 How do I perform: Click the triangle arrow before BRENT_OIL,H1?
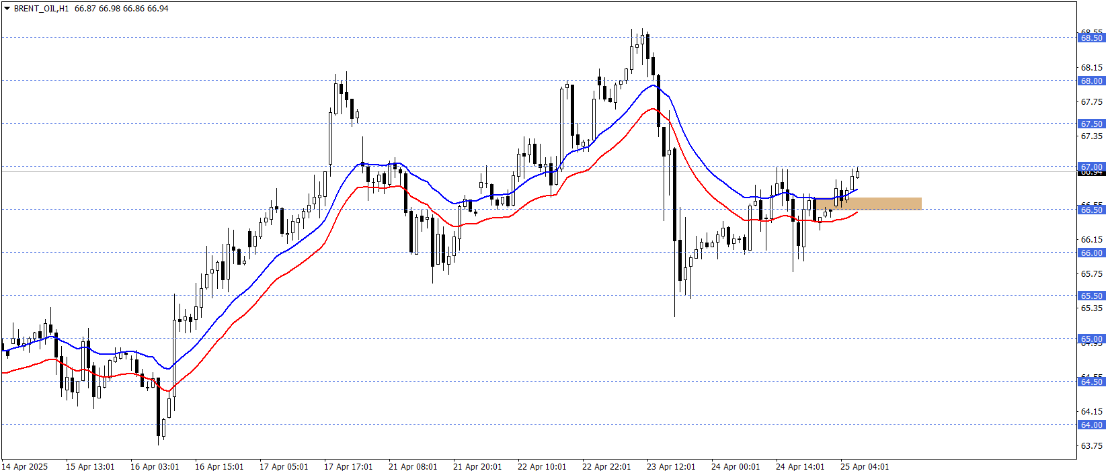click(7, 9)
